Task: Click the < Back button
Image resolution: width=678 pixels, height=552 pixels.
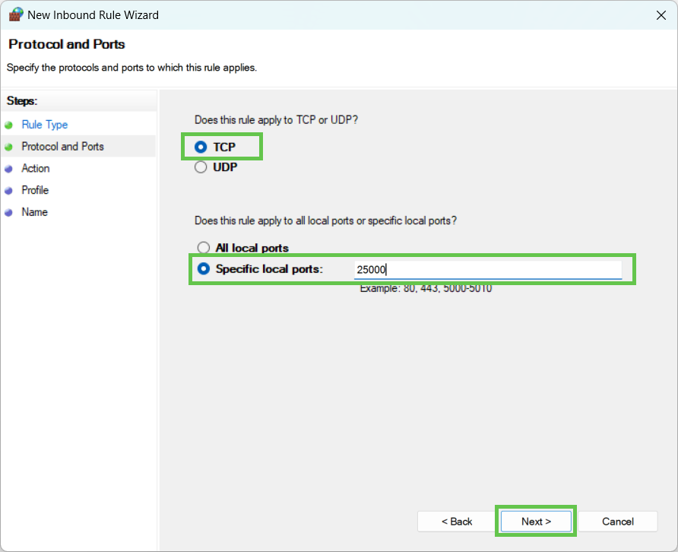Action: tap(457, 522)
